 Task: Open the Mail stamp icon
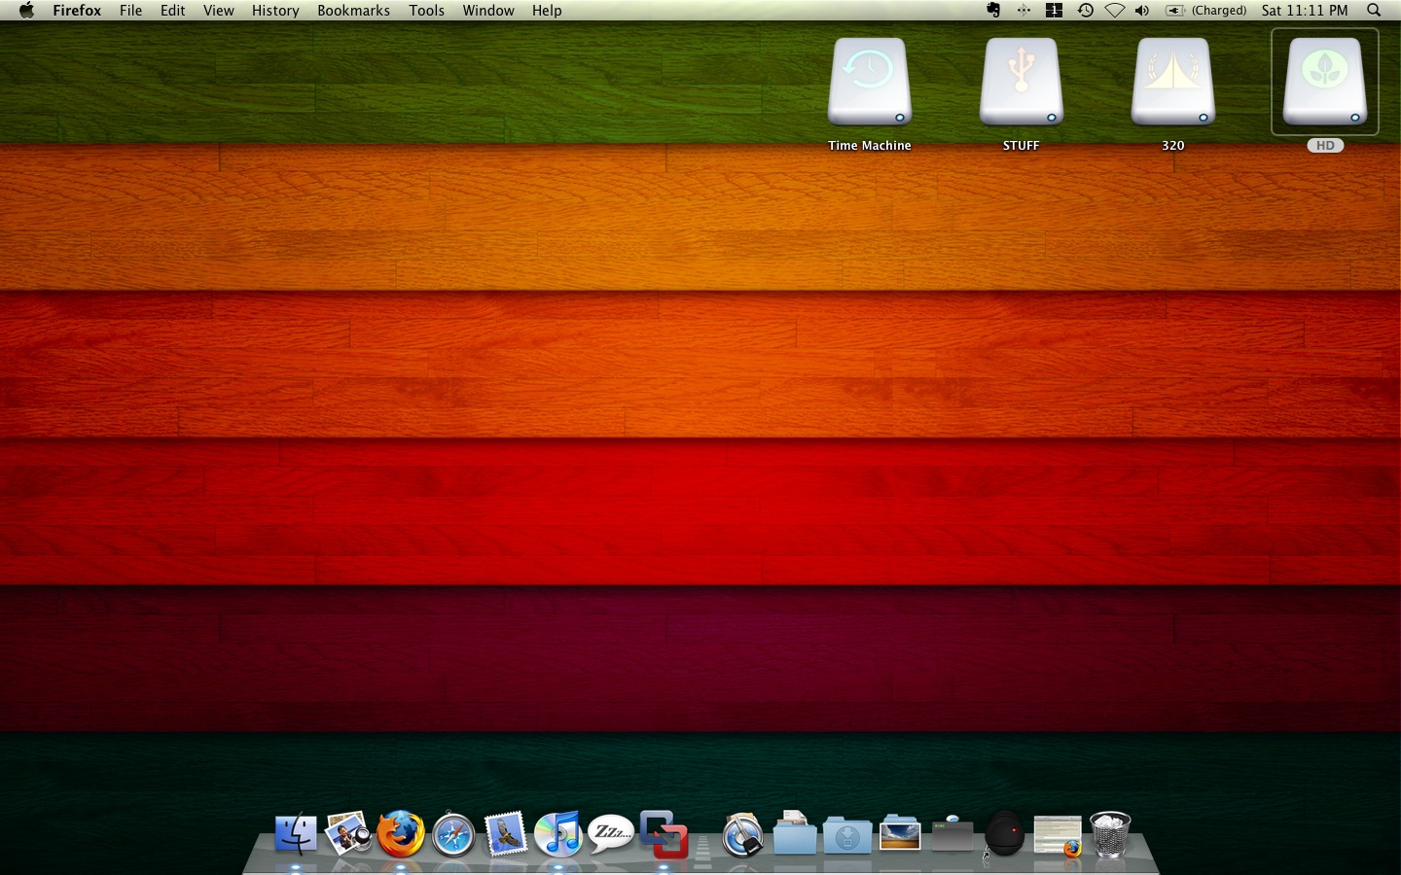(506, 834)
